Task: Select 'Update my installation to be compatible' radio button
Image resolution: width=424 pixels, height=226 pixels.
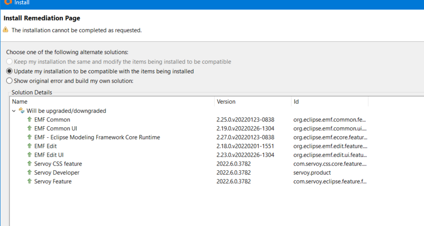Action: tap(9, 71)
